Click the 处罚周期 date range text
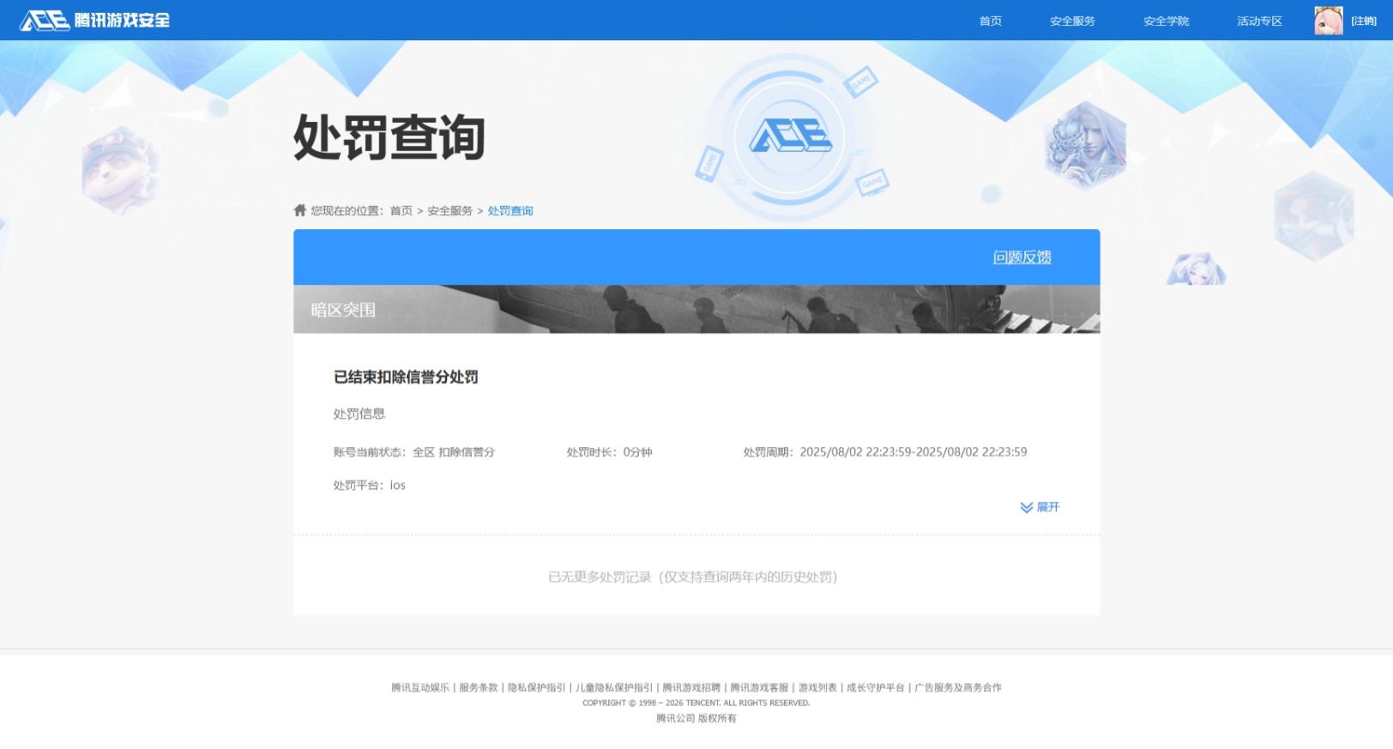This screenshot has width=1393, height=749. click(885, 452)
